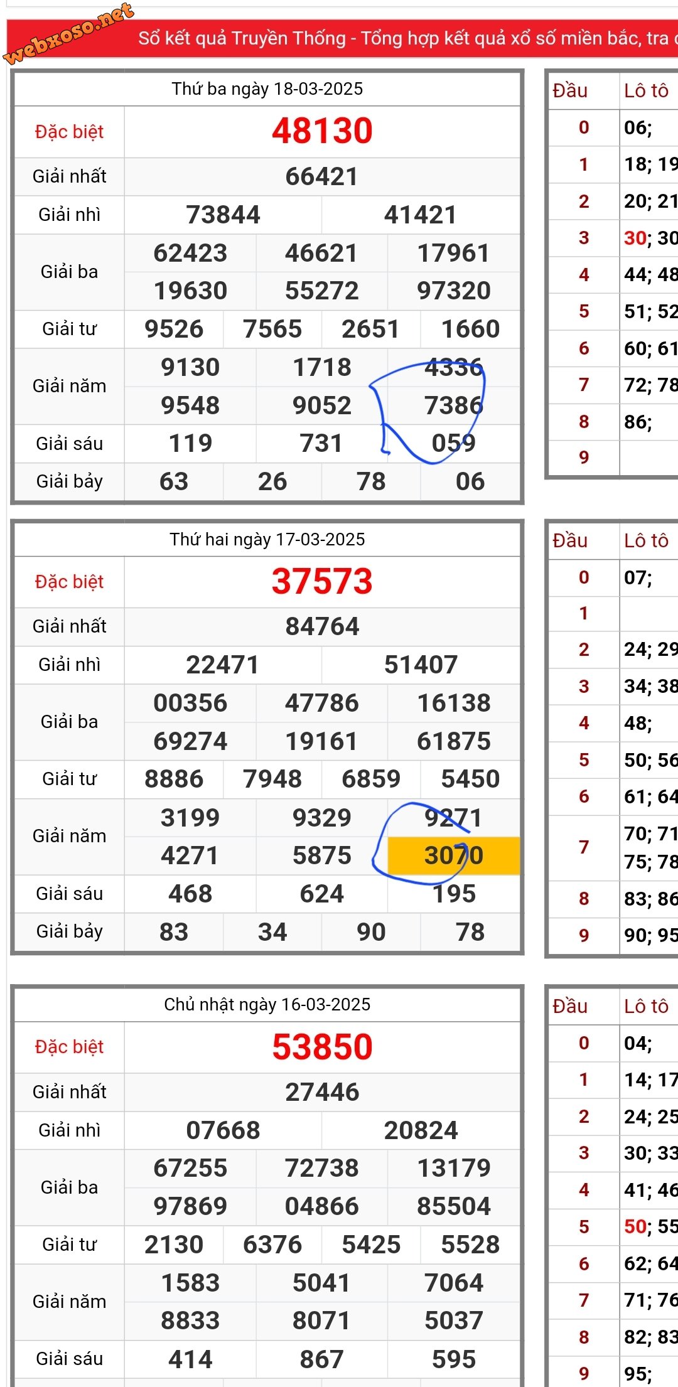The width and height of the screenshot is (678, 1387).
Task: Click fourth prize number 2130
Action: click(x=174, y=1245)
